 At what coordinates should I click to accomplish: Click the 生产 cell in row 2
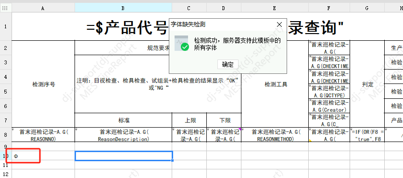394,47
